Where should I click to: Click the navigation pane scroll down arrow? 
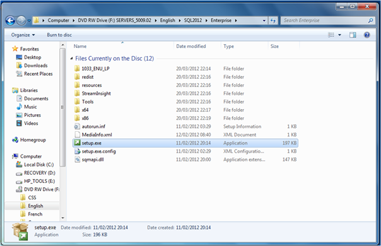pos(62,218)
